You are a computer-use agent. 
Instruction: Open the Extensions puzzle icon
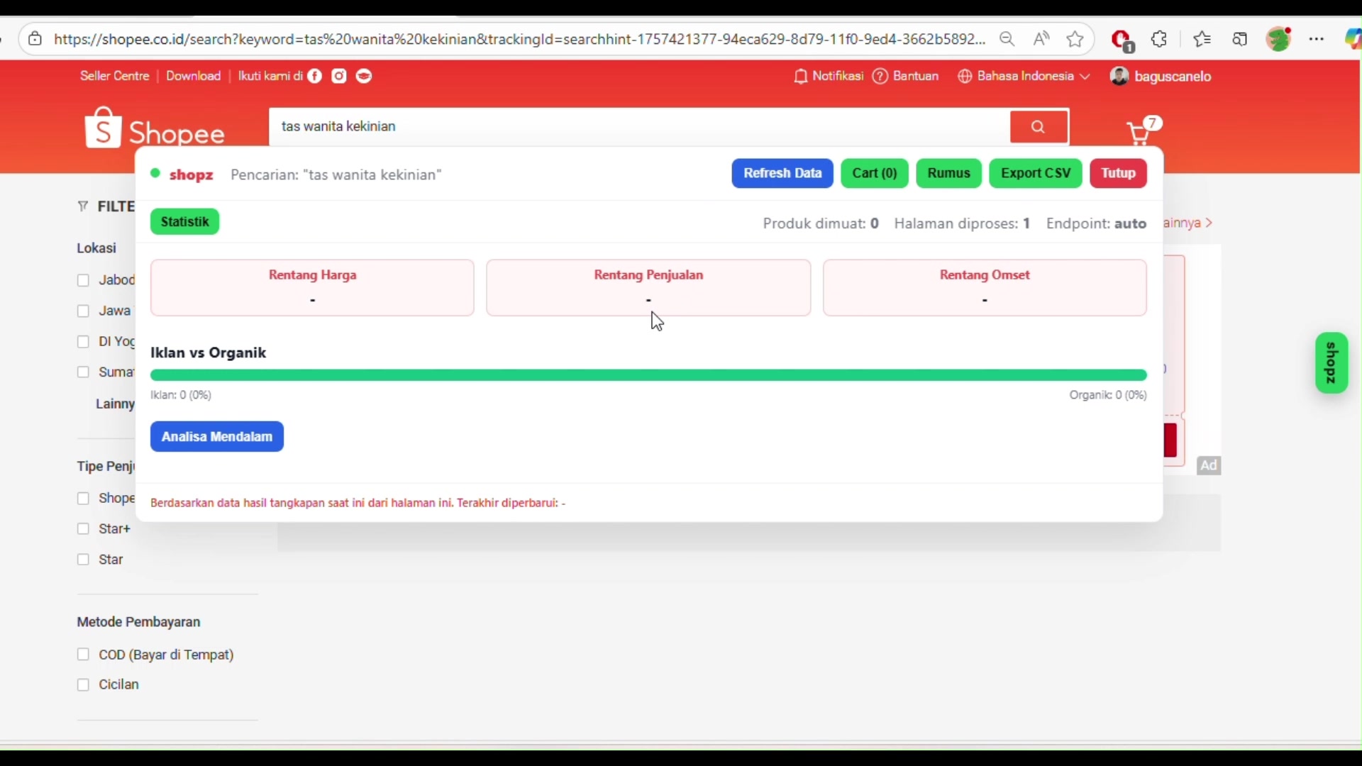(x=1160, y=39)
